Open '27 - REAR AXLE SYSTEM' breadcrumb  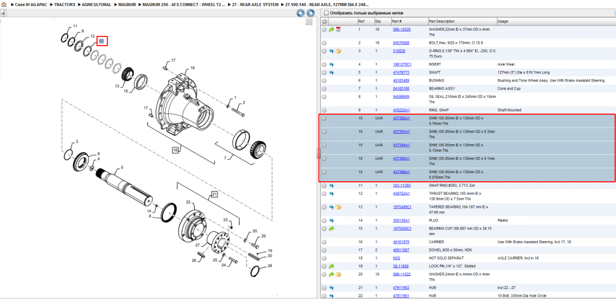coord(255,5)
